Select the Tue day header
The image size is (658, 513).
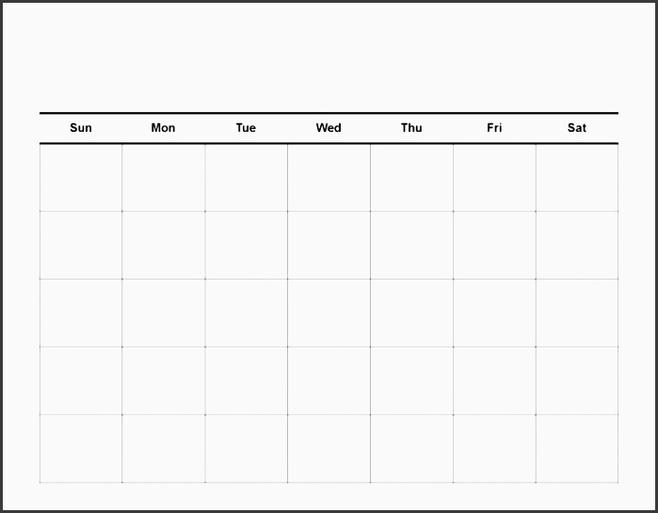coord(246,128)
